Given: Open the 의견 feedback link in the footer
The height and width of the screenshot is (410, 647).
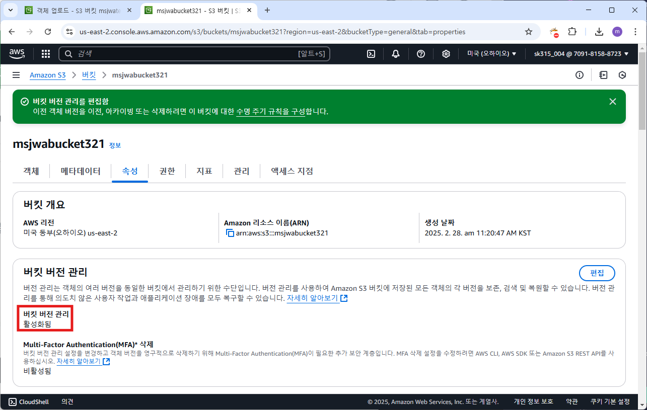Looking at the screenshot, I should (67, 401).
